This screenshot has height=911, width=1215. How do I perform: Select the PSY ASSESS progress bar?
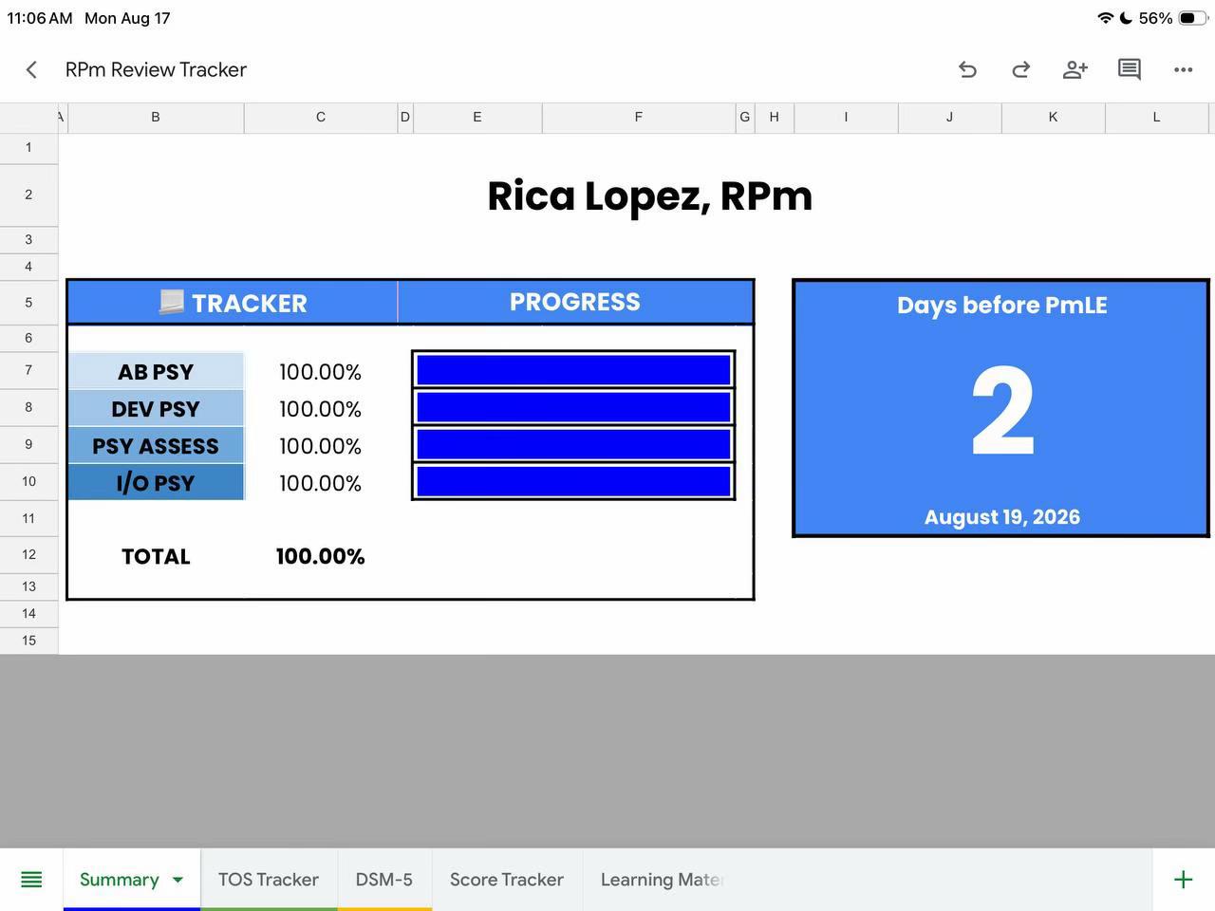click(573, 444)
